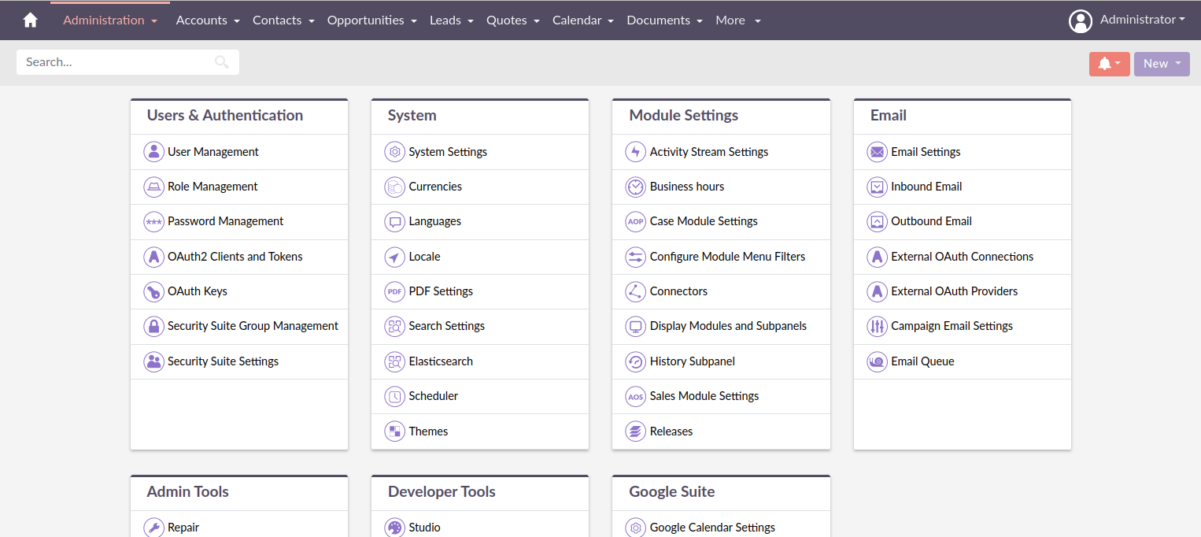Select the PDF Settings icon
Image resolution: width=1201 pixels, height=537 pixels.
(394, 291)
